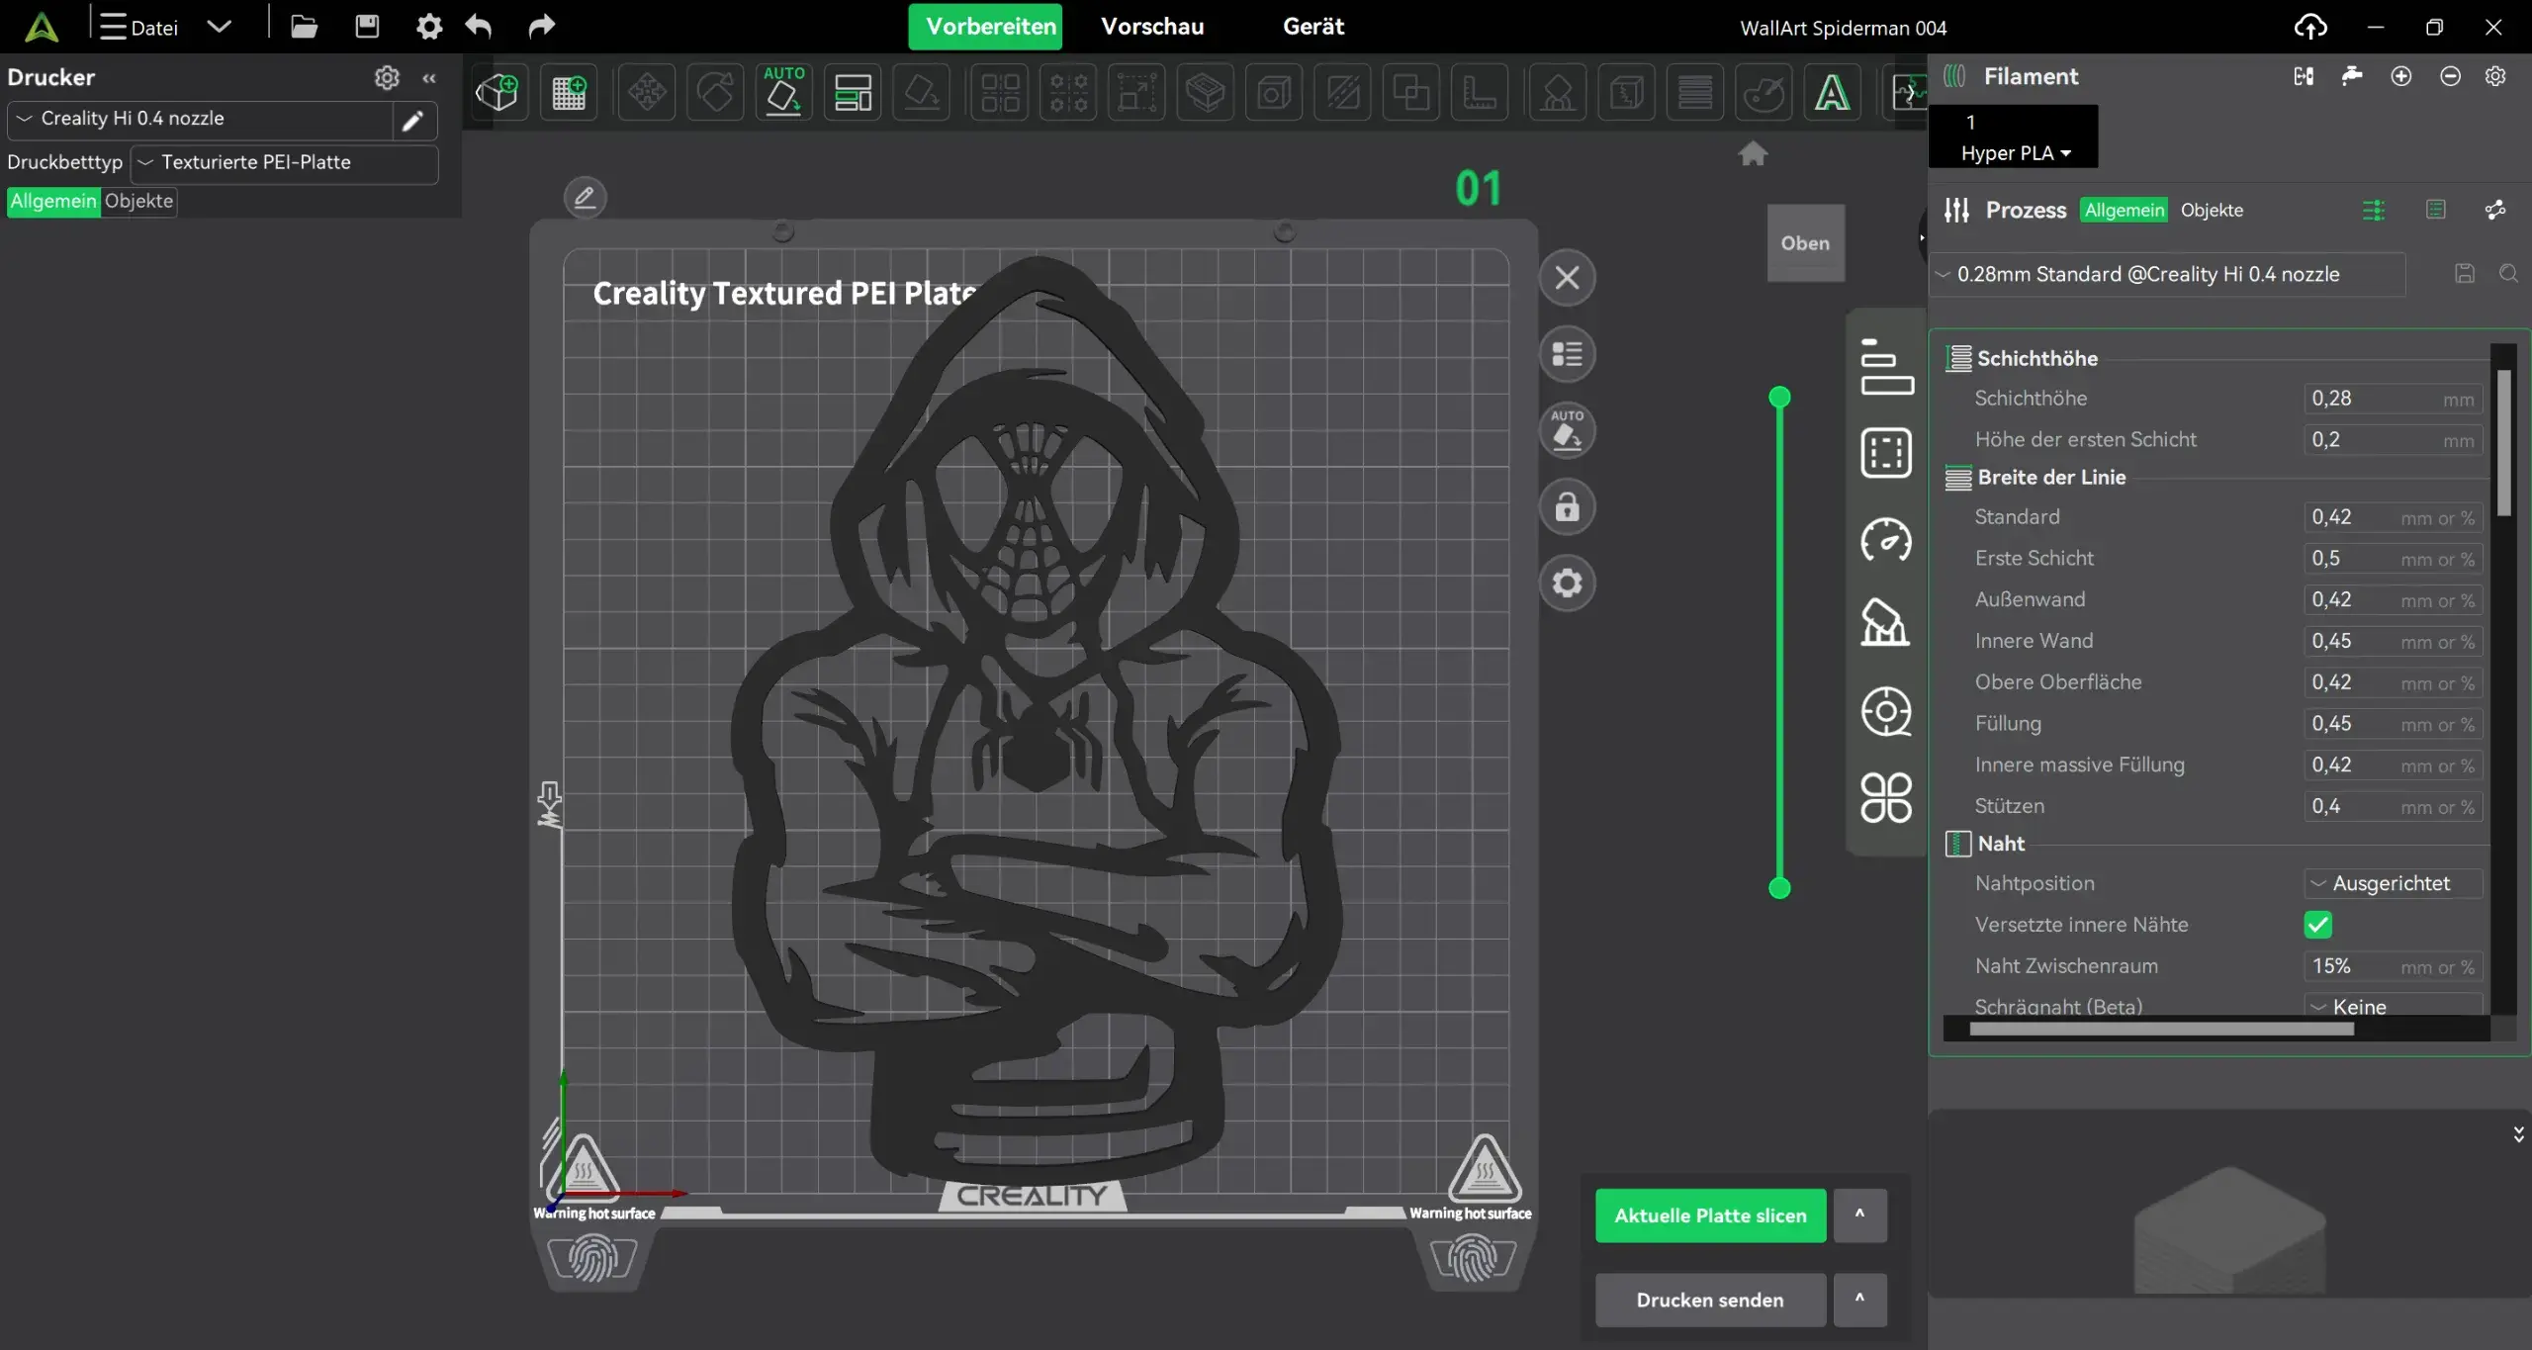Switch to the Gerät tab
The height and width of the screenshot is (1350, 2532).
(x=1313, y=27)
